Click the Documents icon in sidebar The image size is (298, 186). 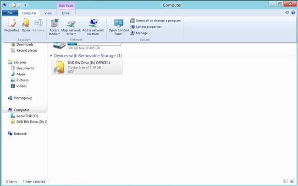tap(13, 68)
